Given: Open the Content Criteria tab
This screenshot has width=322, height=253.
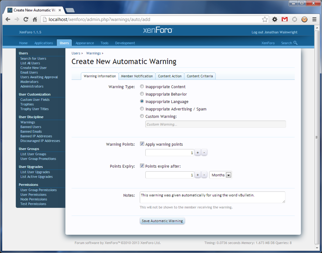Looking at the screenshot, I should coord(200,76).
